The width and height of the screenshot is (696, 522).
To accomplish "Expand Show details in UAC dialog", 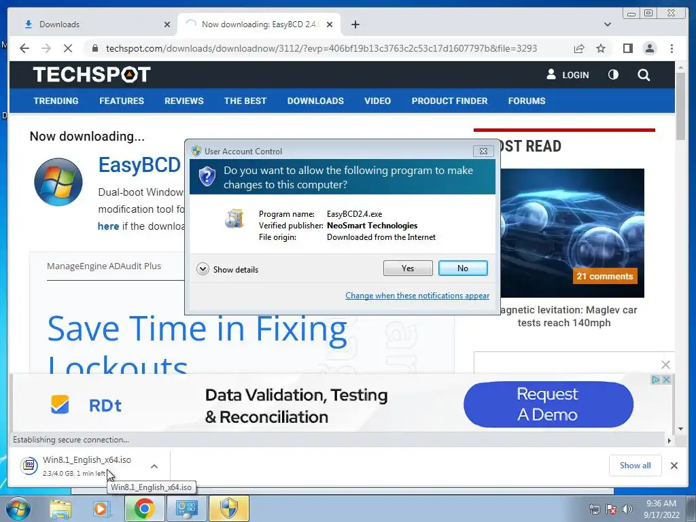I will 227,269.
